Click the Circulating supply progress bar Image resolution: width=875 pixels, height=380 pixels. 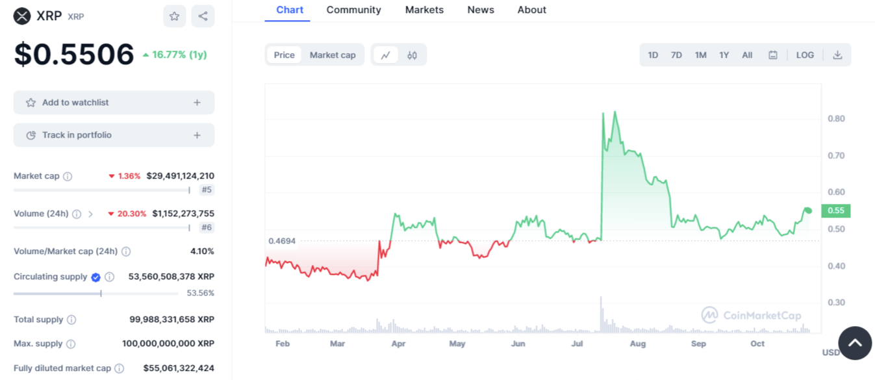(x=95, y=294)
